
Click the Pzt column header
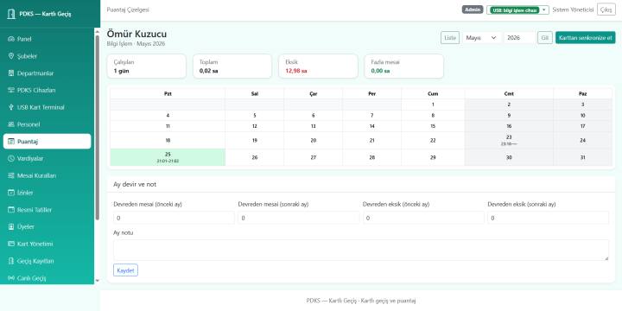[168, 93]
